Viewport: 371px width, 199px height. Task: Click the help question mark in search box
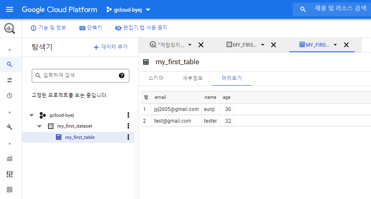pyautogui.click(x=121, y=76)
